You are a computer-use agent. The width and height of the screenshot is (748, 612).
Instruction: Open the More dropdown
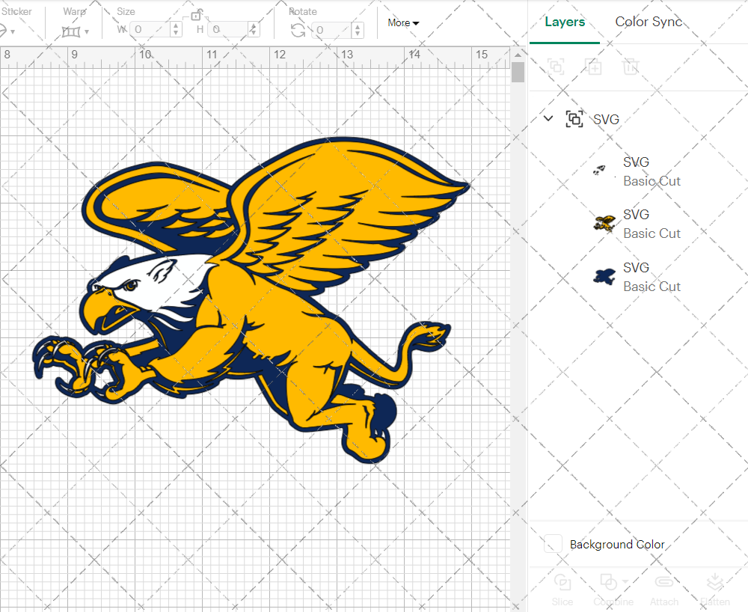pos(402,22)
